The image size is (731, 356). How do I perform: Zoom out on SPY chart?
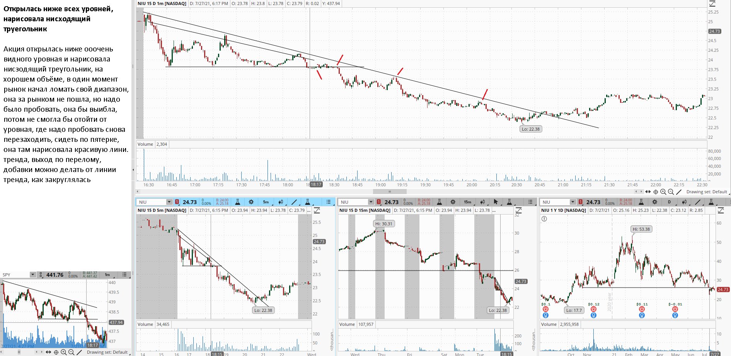[72, 352]
